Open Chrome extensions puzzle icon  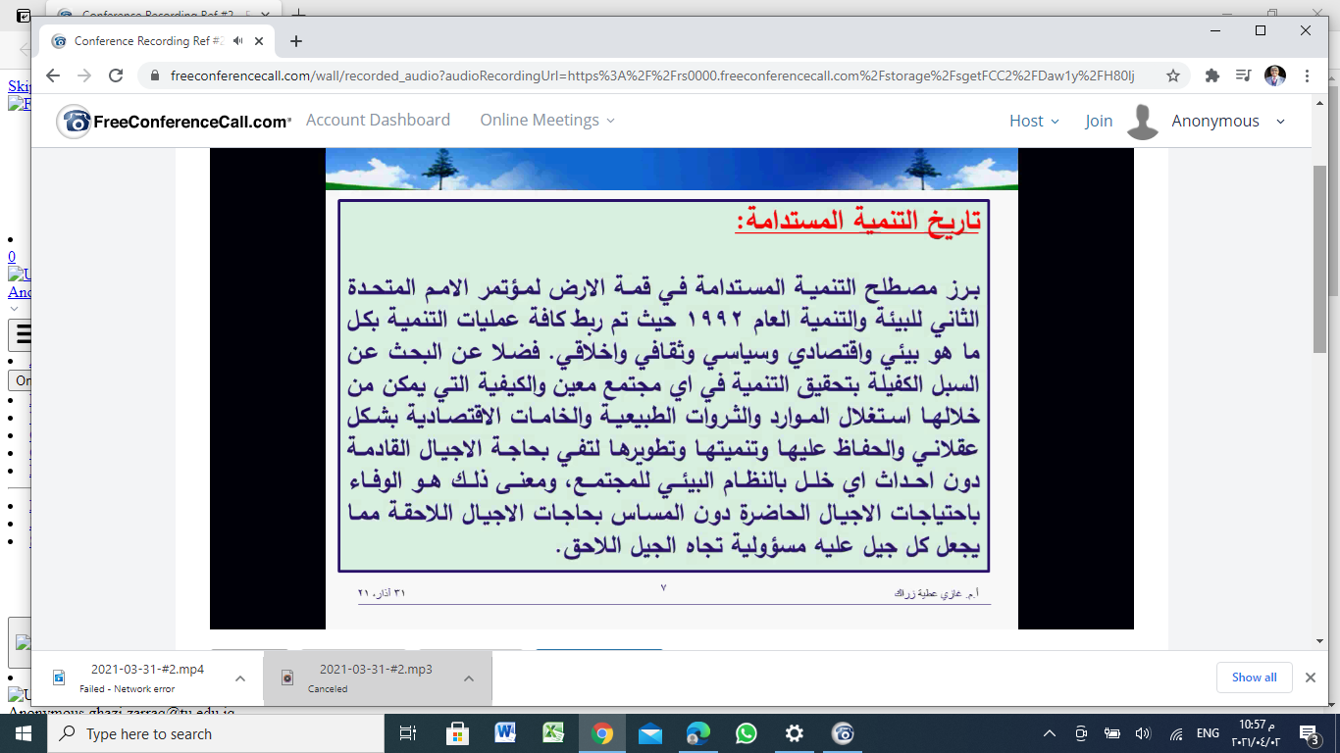(x=1211, y=75)
